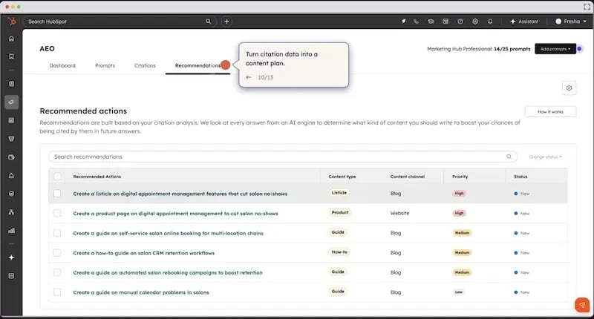This screenshot has height=319, width=594.
Task: Check the manual calendar problems row
Action: (57, 292)
